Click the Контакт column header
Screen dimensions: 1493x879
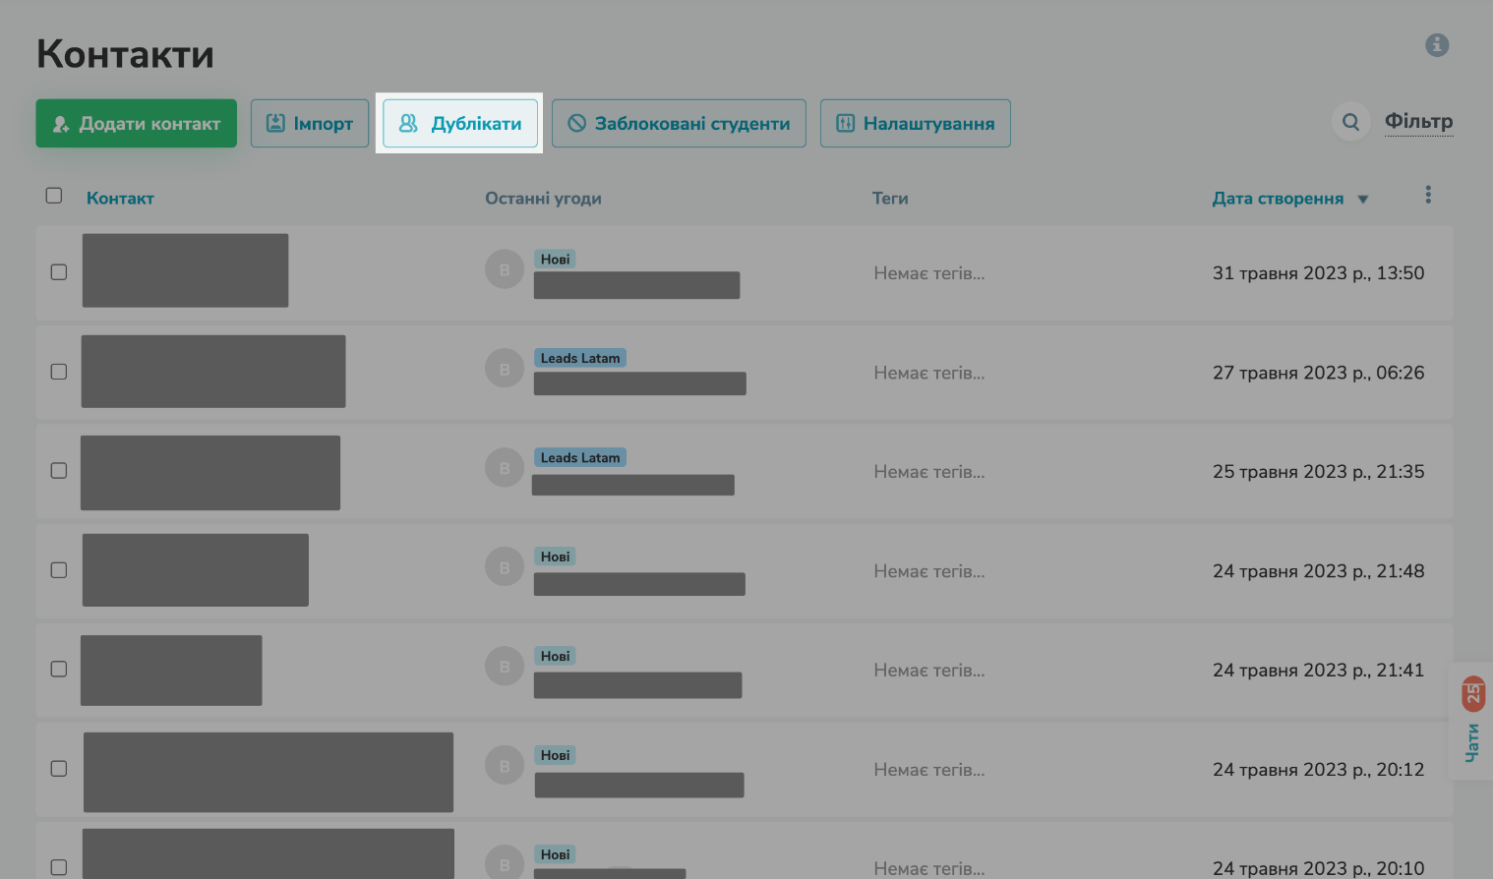(x=120, y=199)
